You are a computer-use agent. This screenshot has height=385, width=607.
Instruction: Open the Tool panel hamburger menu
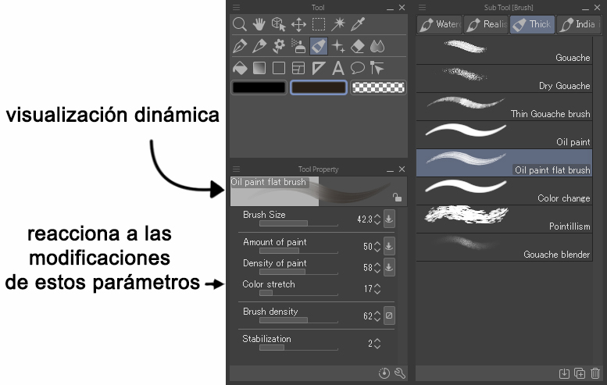(237, 7)
